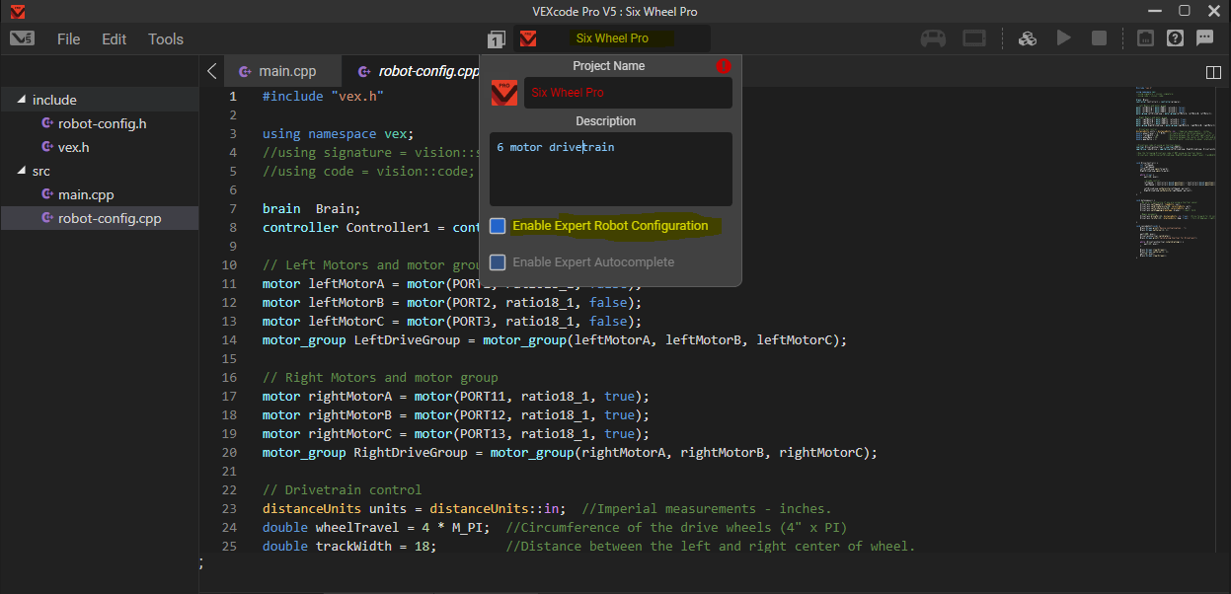This screenshot has height=594, width=1231.
Task: Click the rightMotorB declaration line
Action: tap(456, 414)
